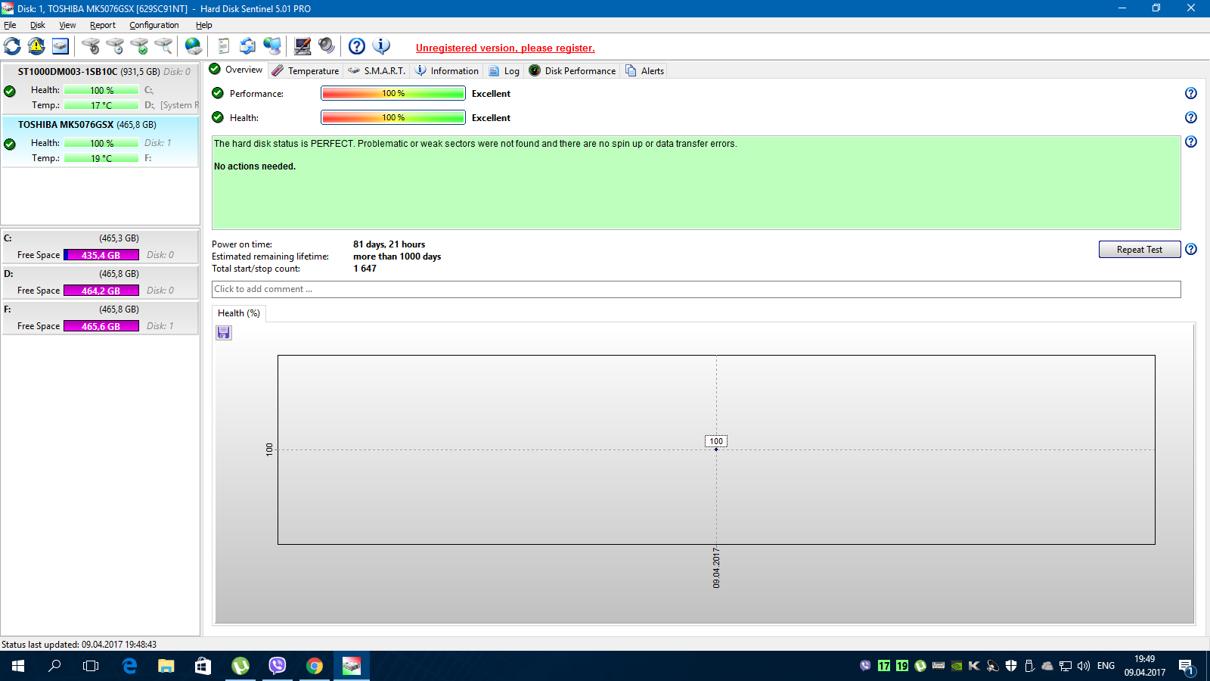Select the TOSHIBA MK5076GSX disk entry
Viewport: 1210px width, 681px height.
[100, 141]
